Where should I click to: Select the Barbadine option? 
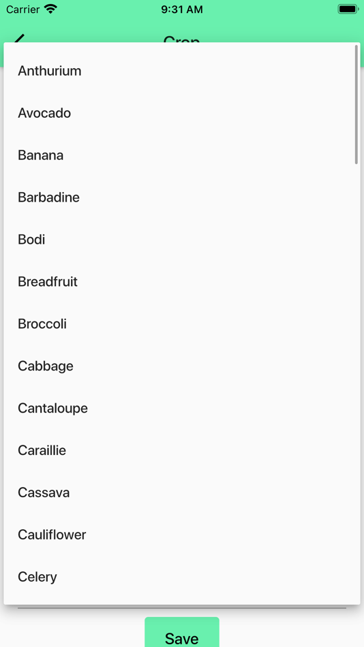(x=182, y=198)
